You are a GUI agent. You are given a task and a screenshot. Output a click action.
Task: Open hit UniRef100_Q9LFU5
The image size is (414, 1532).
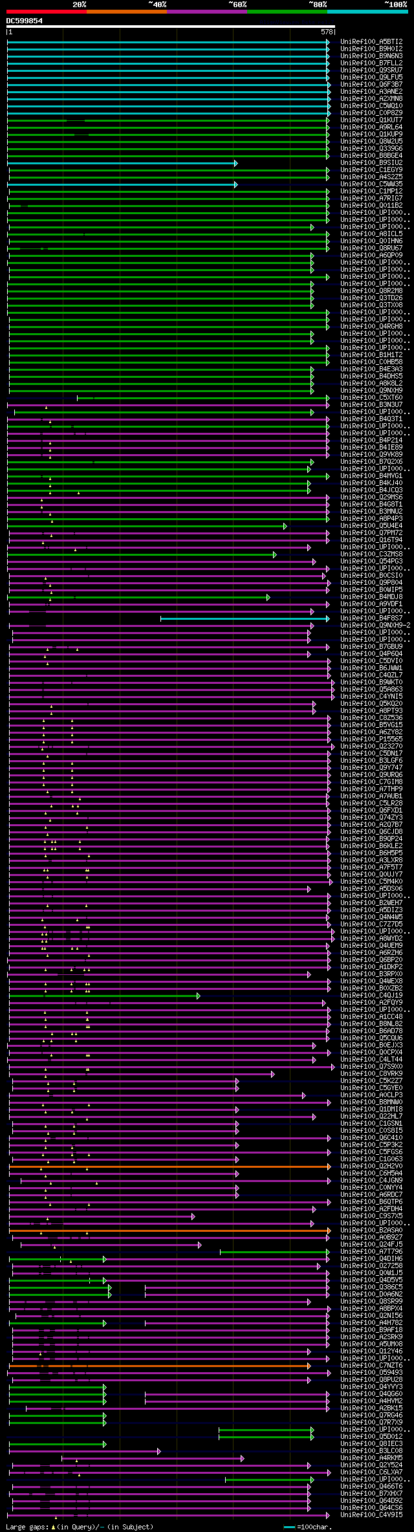click(x=371, y=77)
